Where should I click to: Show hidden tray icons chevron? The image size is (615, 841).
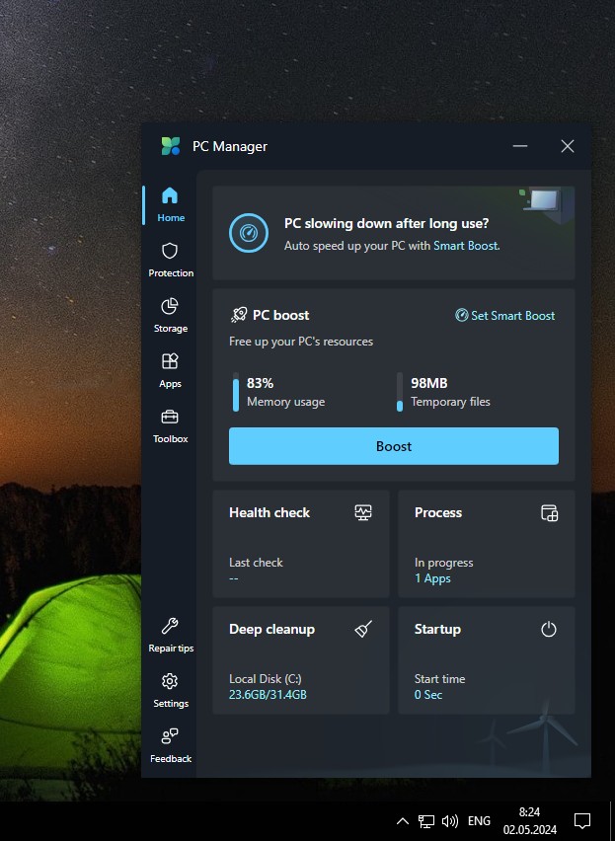pyautogui.click(x=402, y=820)
